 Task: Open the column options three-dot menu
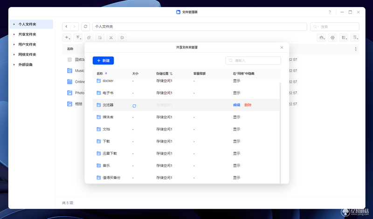pyautogui.click(x=356, y=49)
